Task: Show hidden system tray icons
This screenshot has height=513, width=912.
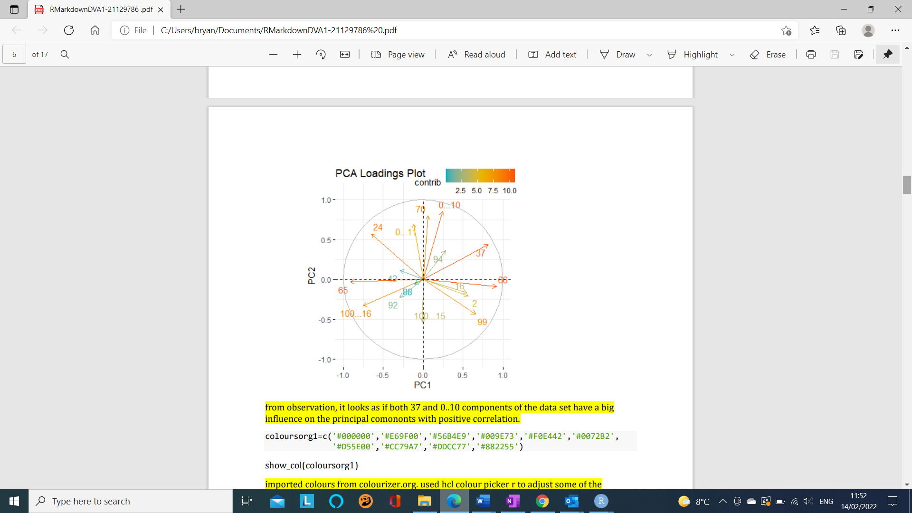Action: pos(723,501)
